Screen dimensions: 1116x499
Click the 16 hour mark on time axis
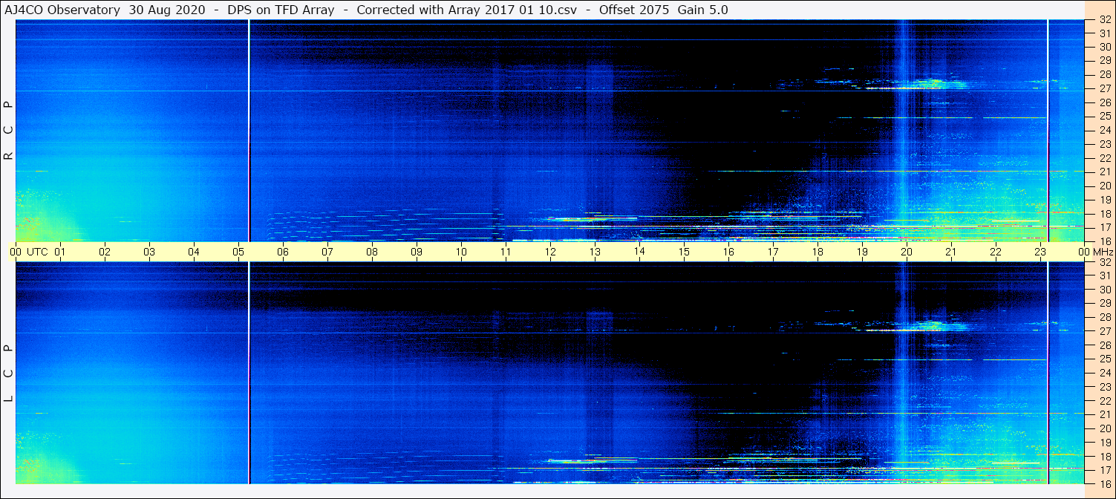click(x=728, y=252)
